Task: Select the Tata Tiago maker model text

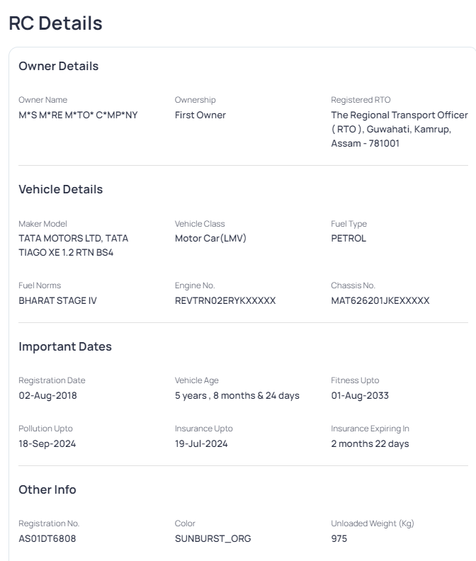Action: click(73, 245)
